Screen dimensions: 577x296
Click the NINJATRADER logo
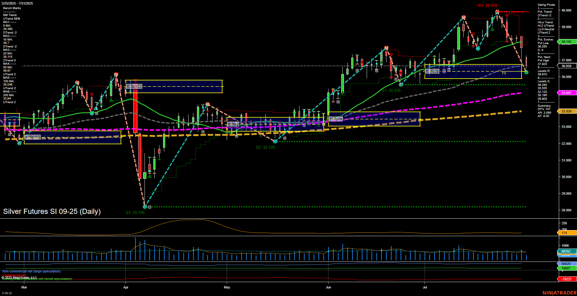559,293
